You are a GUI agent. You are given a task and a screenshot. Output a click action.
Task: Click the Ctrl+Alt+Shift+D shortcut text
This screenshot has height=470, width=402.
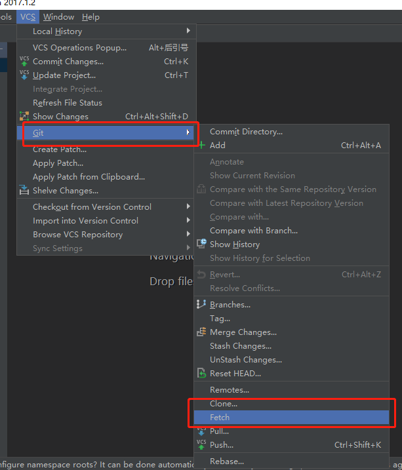click(x=157, y=117)
